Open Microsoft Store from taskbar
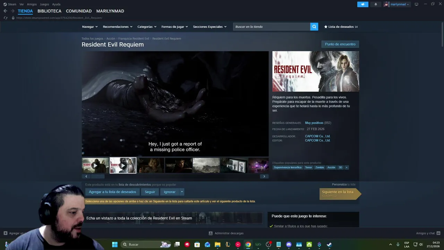Viewport: 444px width, 250px height. 197,244
